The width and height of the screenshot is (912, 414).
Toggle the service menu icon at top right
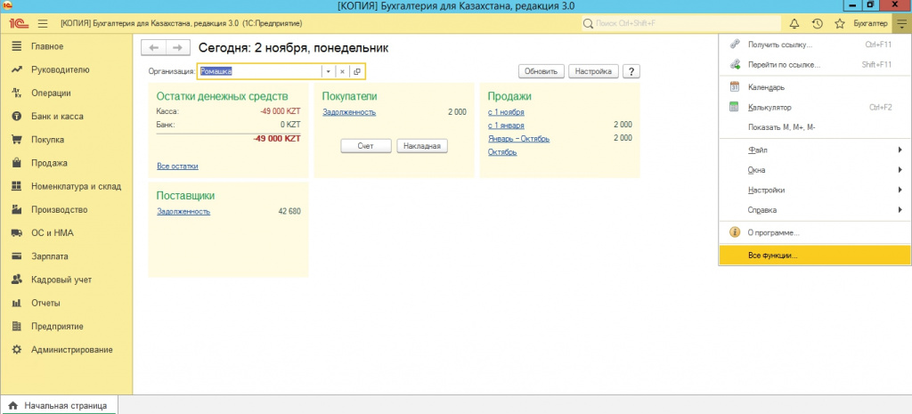point(901,24)
